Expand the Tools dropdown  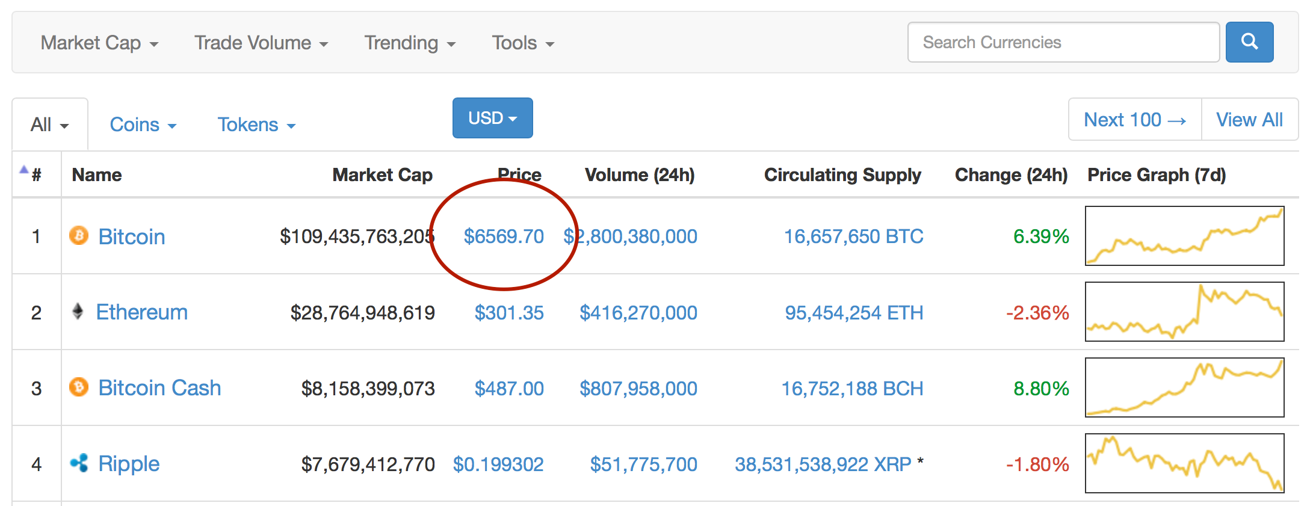pos(523,43)
